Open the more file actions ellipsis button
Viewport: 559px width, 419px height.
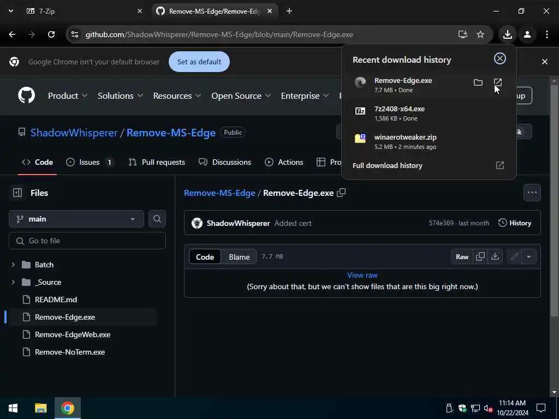click(532, 193)
